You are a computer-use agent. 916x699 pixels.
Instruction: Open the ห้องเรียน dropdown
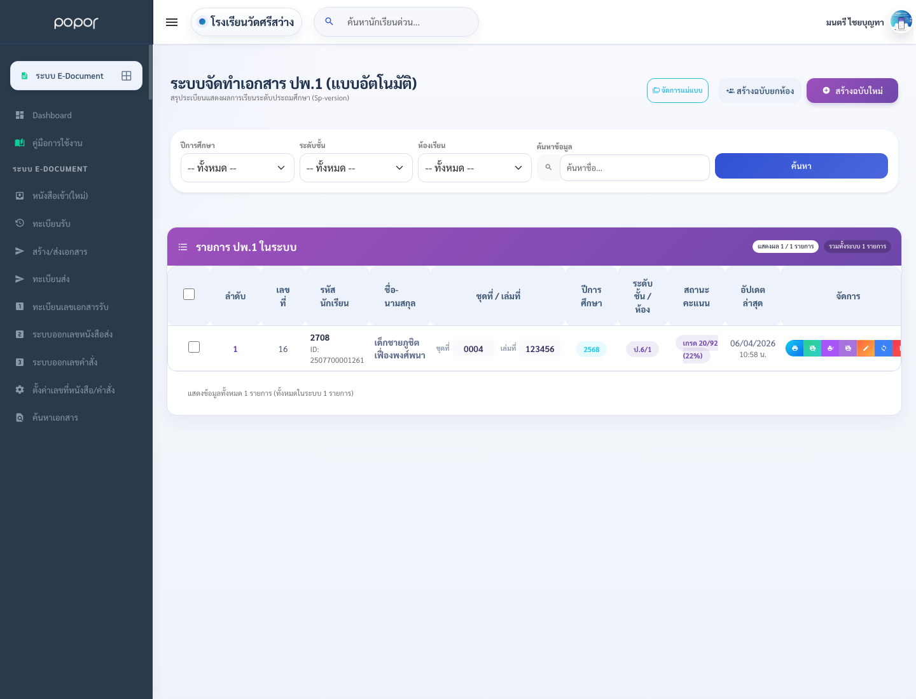point(475,168)
